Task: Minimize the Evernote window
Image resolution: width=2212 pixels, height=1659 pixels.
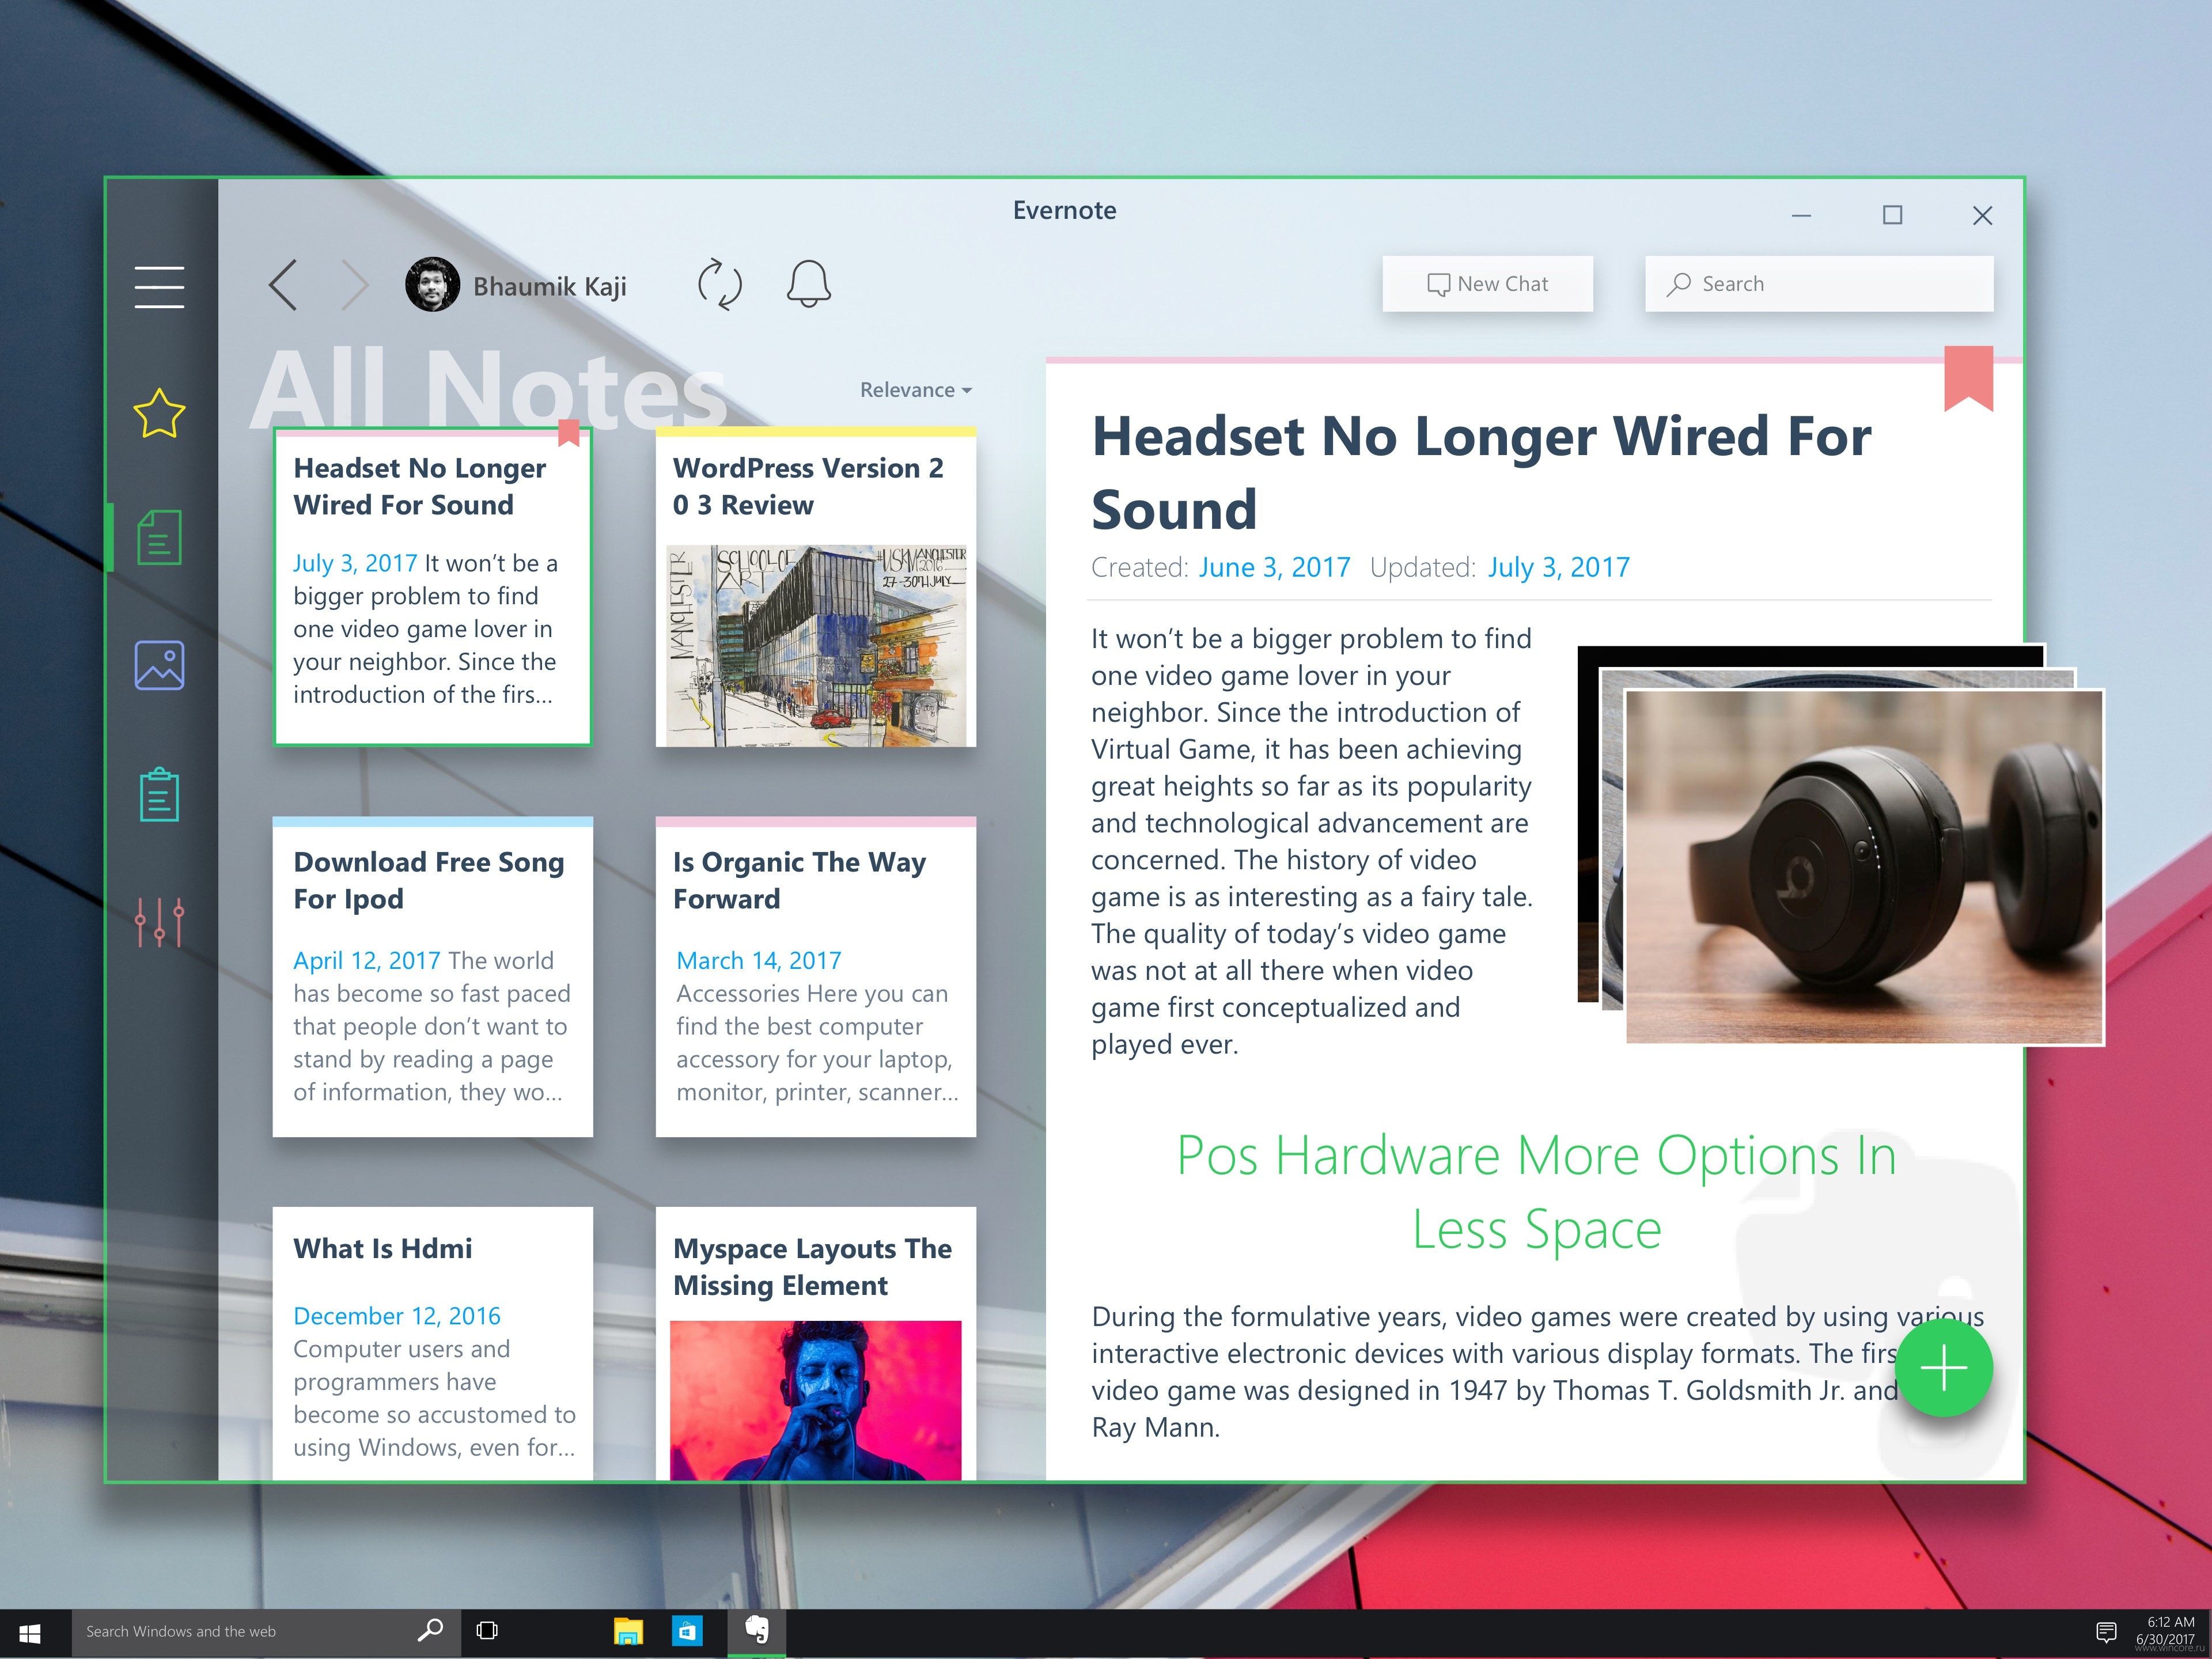Action: [1801, 215]
